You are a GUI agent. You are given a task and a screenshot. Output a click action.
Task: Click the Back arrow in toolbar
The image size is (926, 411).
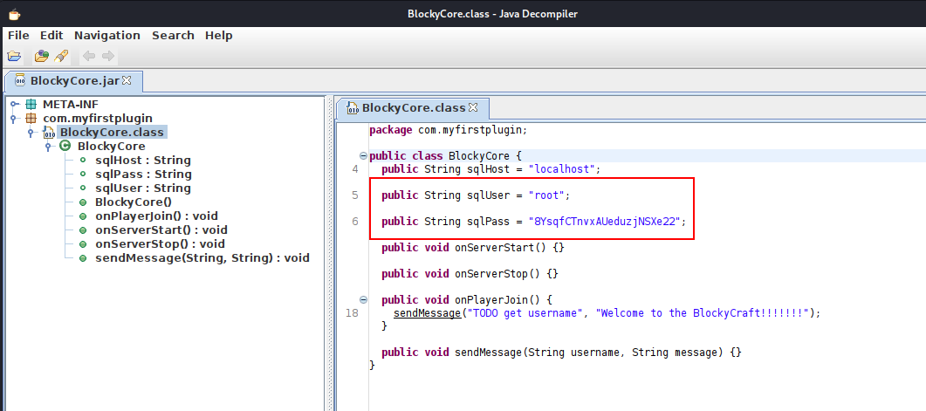[88, 56]
